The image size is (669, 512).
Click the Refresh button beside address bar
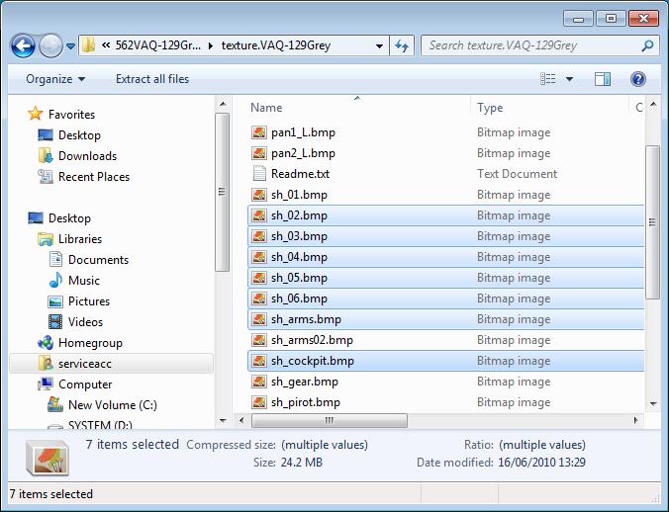(402, 45)
